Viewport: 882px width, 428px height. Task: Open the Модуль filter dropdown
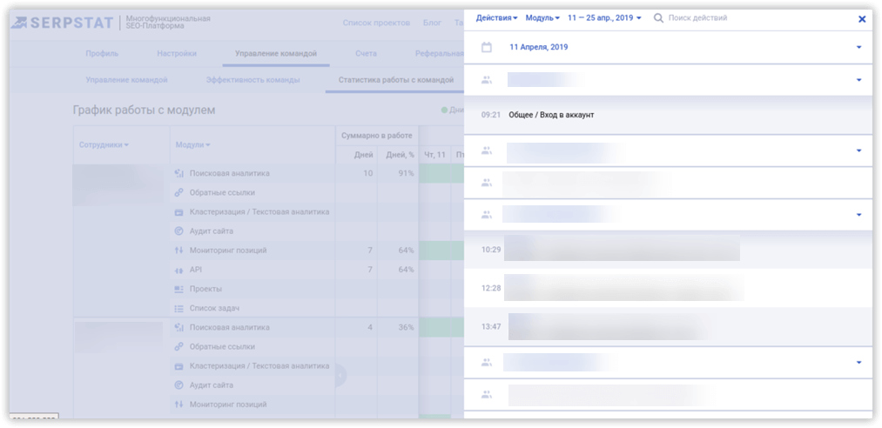point(542,18)
